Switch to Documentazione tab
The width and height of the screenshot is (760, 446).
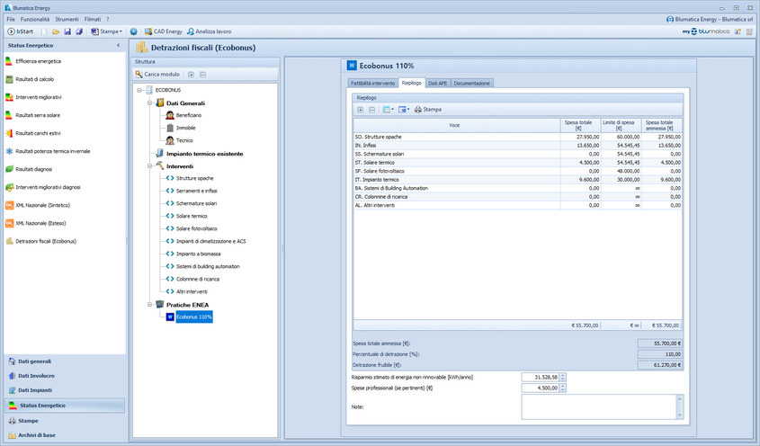tap(471, 84)
